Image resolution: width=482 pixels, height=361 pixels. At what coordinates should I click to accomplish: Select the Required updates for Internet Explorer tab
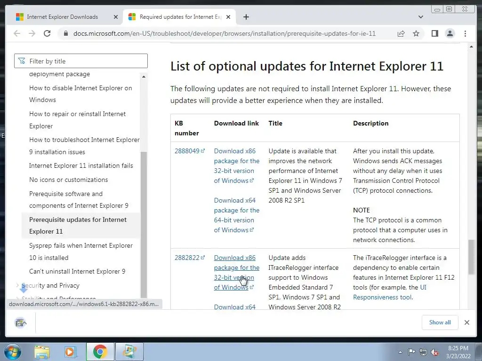point(180,17)
